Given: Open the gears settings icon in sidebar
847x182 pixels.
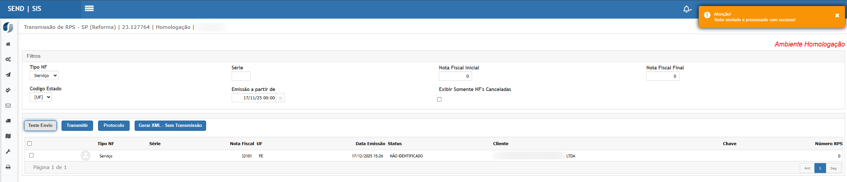Looking at the screenshot, I should pyautogui.click(x=8, y=59).
